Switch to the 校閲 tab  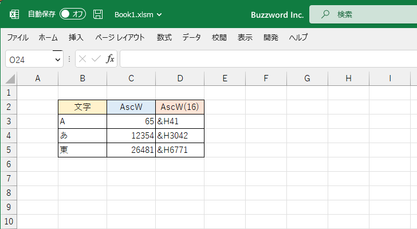(219, 37)
